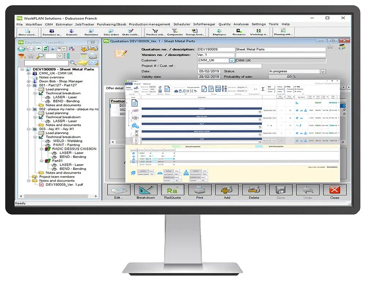Open the Workflow menu
This screenshot has height=281, width=366.
(34, 24)
